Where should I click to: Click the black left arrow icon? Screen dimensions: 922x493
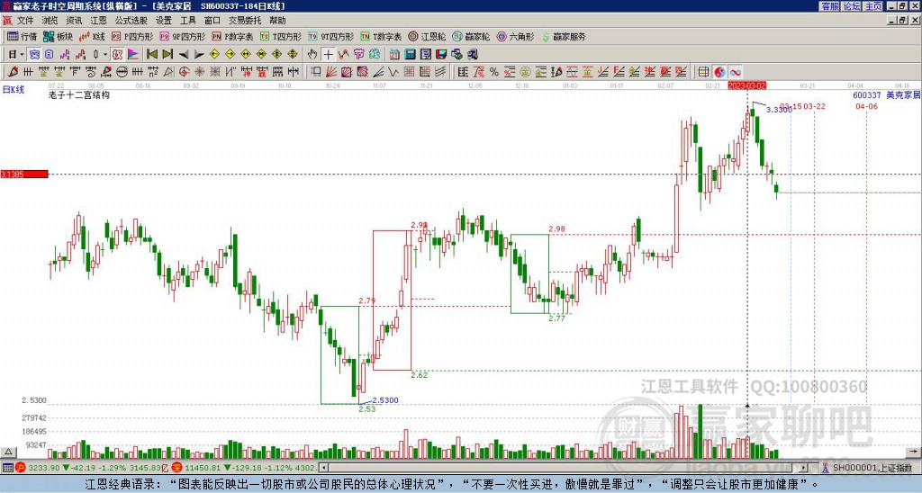click(x=184, y=55)
